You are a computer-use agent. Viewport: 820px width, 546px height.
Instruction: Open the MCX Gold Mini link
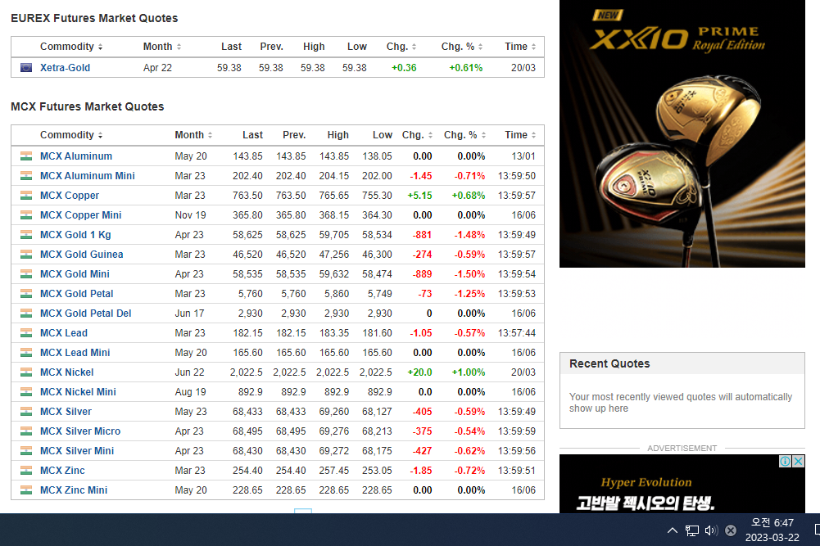pos(75,274)
